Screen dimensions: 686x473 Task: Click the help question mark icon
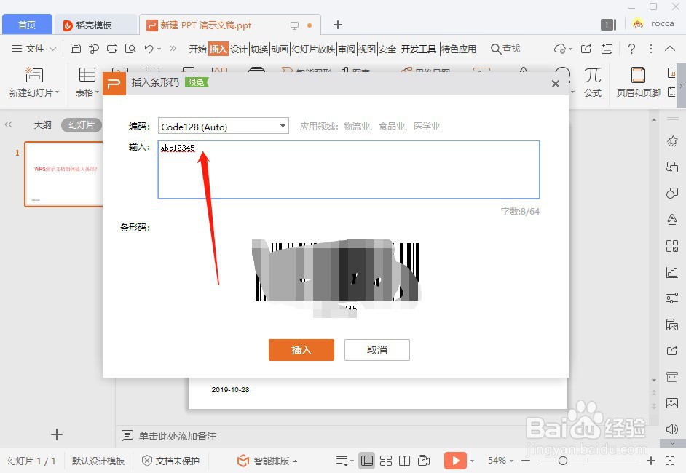pyautogui.click(x=631, y=49)
